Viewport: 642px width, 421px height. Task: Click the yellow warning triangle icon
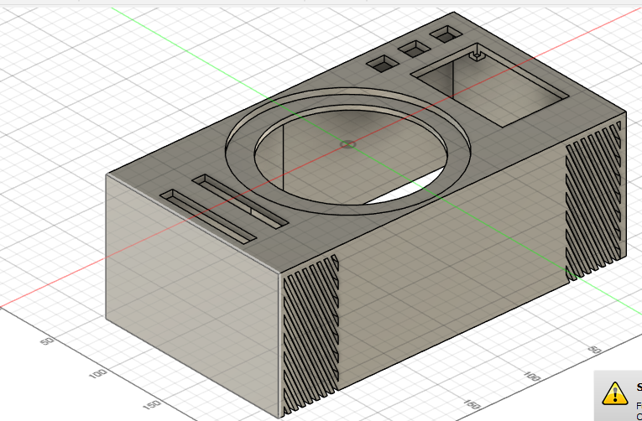615,392
